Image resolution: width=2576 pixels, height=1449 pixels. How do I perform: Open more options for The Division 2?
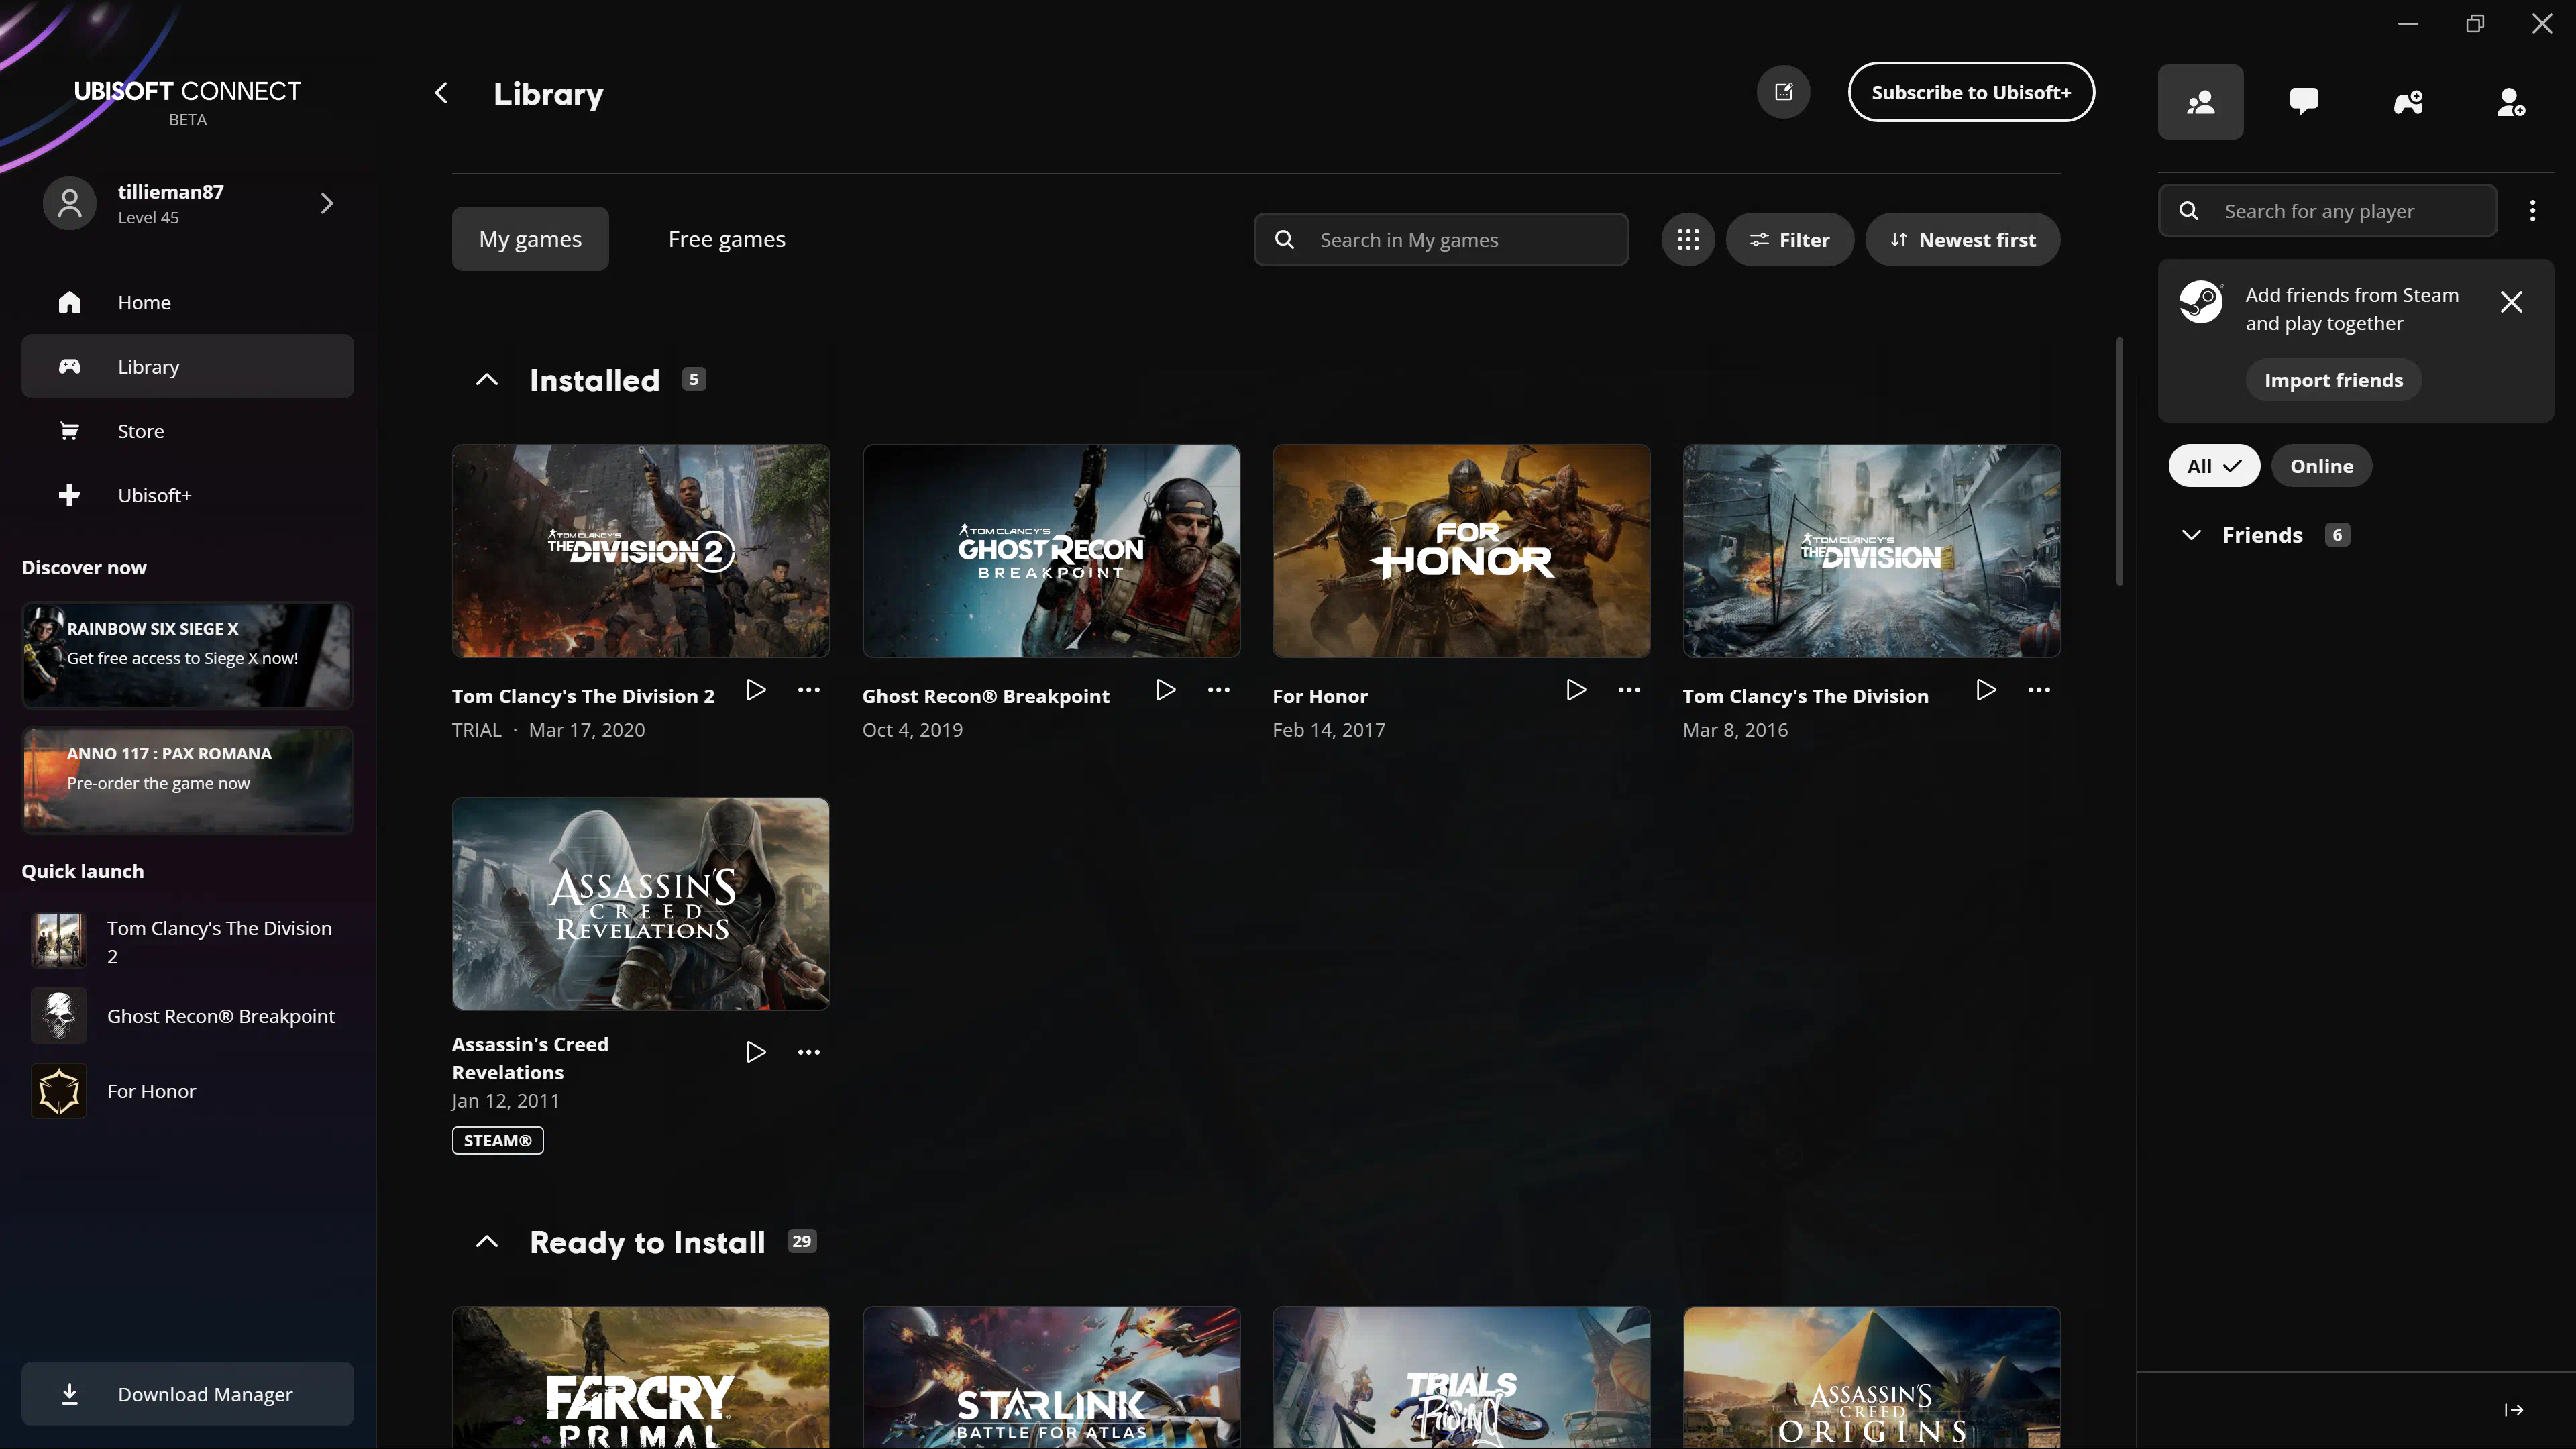pyautogui.click(x=809, y=690)
